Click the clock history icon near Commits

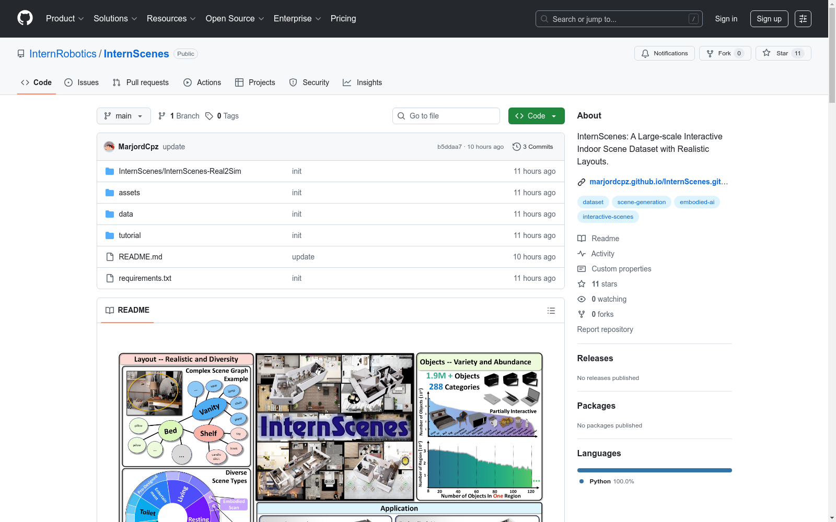point(517,147)
